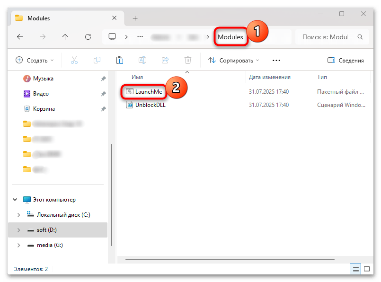Click the Paste clipboard icon
This screenshot has height=282, width=381.
(x=120, y=60)
